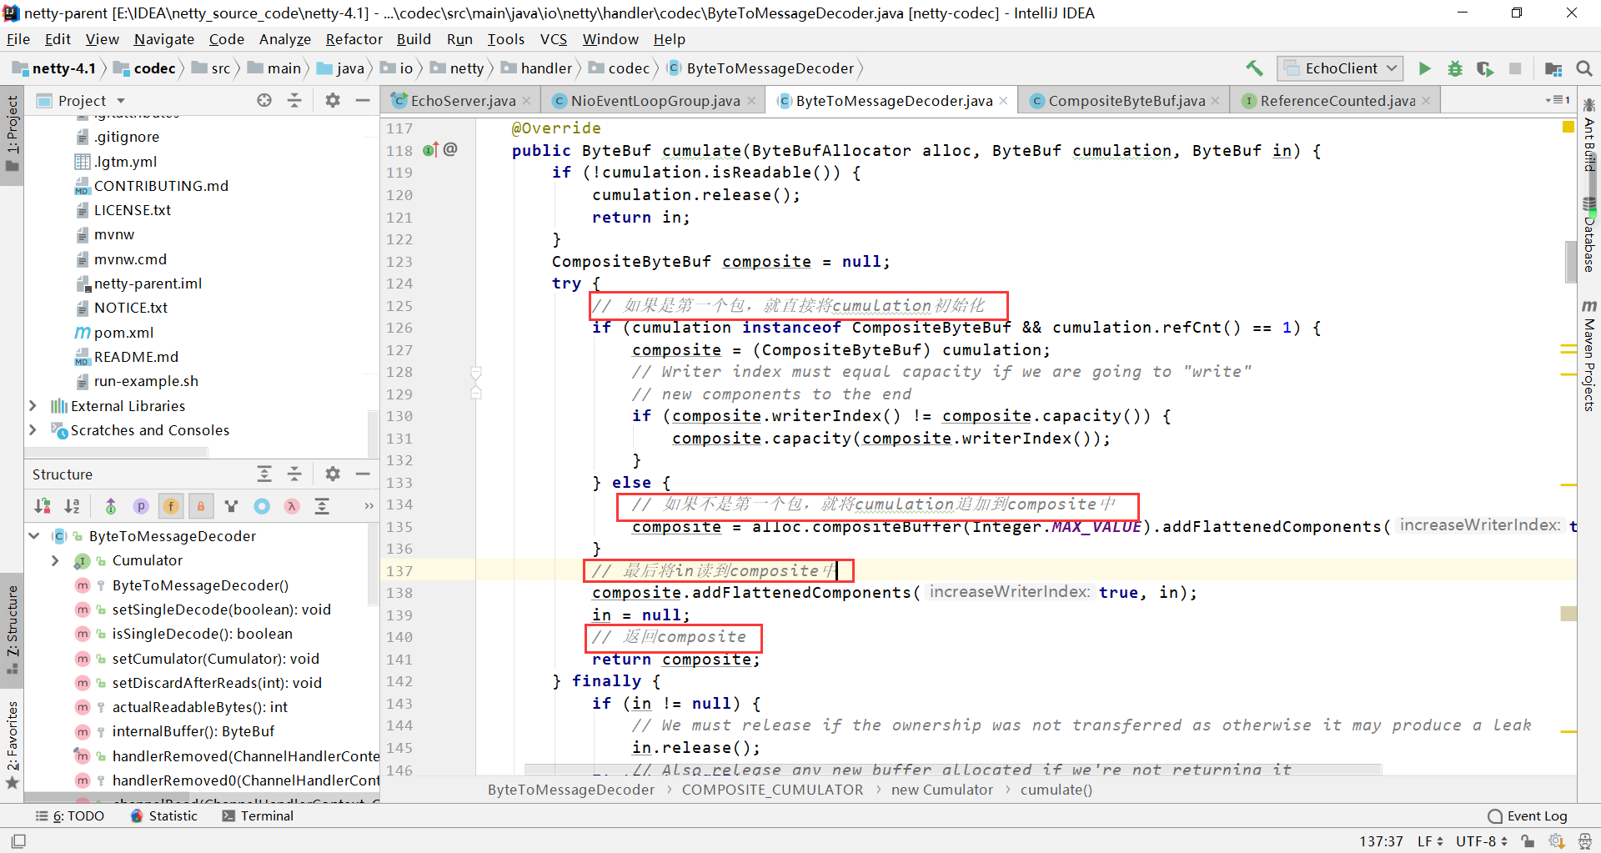Open Database side panel

pyautogui.click(x=1589, y=235)
